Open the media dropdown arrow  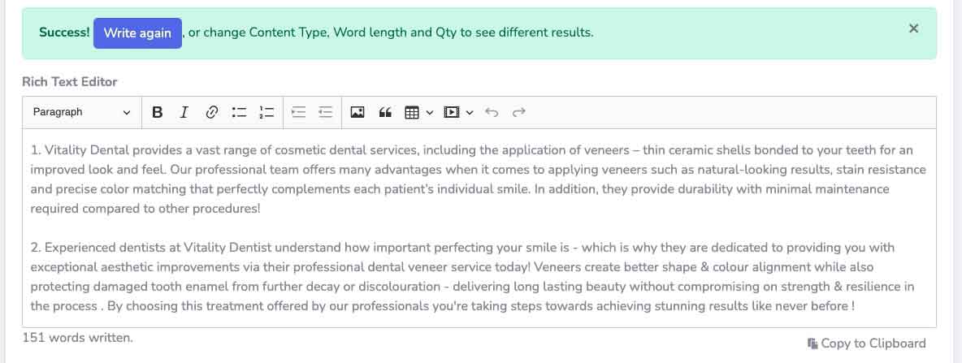470,112
